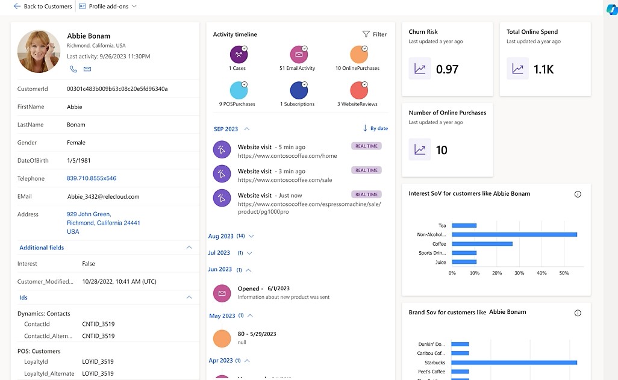Viewport: 618px width, 380px height.
Task: Click info icon on Interest SoV chart
Action: [578, 194]
